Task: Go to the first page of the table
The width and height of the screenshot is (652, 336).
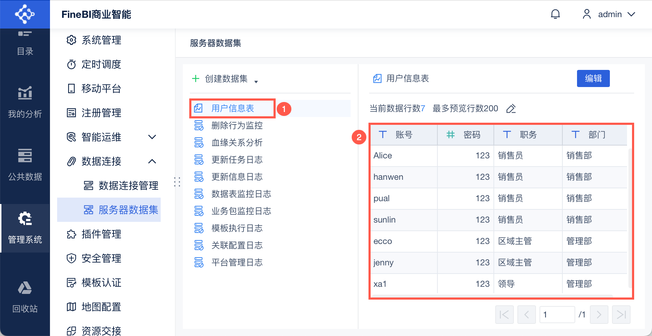Action: click(504, 315)
